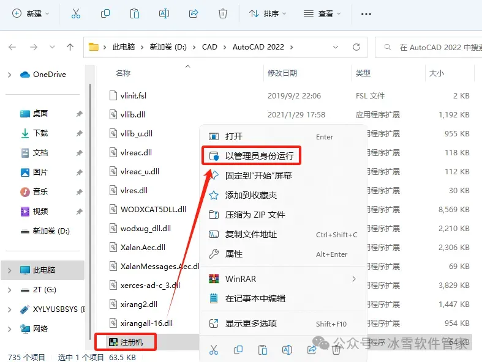
Task: Click CAD in the address breadcrumb
Action: coord(209,47)
